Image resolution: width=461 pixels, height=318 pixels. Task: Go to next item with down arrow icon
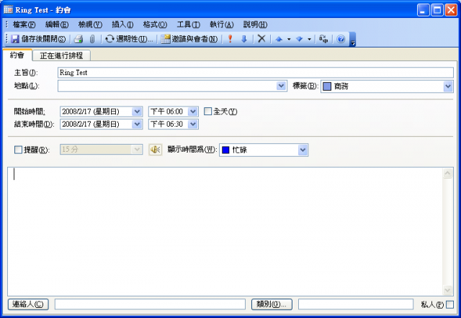tap(300, 39)
